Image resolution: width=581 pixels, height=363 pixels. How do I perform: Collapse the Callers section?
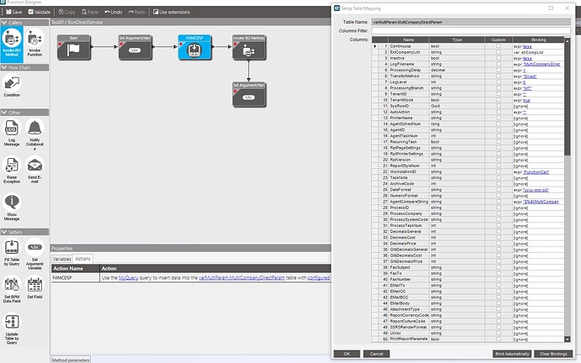(x=4, y=23)
